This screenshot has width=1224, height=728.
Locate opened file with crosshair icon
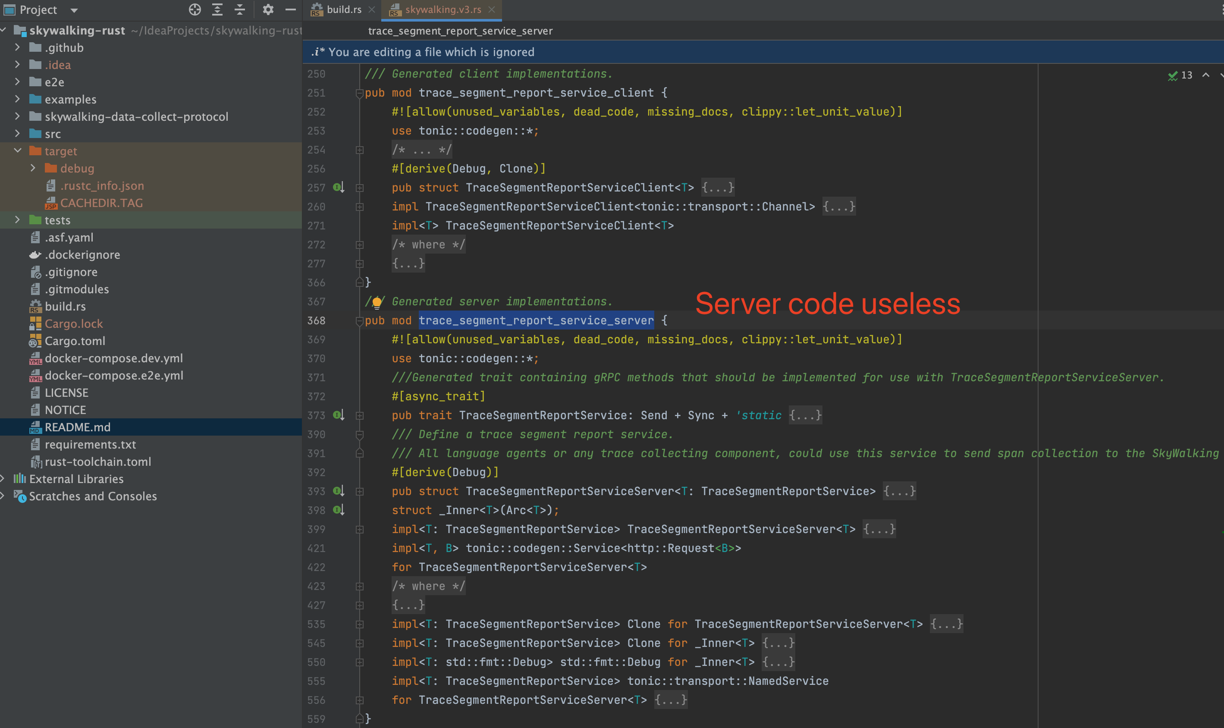195,9
